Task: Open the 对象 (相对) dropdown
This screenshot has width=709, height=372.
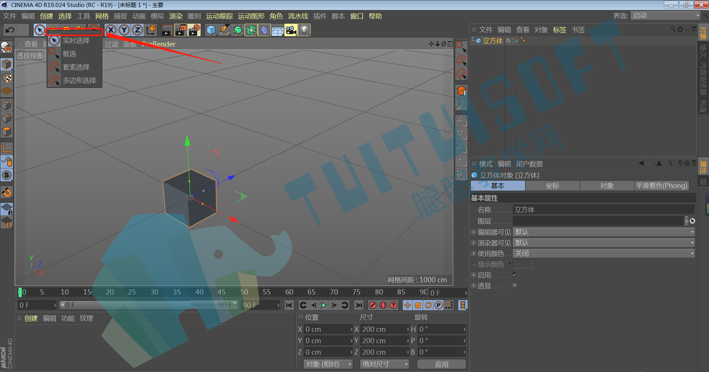Action: 328,364
